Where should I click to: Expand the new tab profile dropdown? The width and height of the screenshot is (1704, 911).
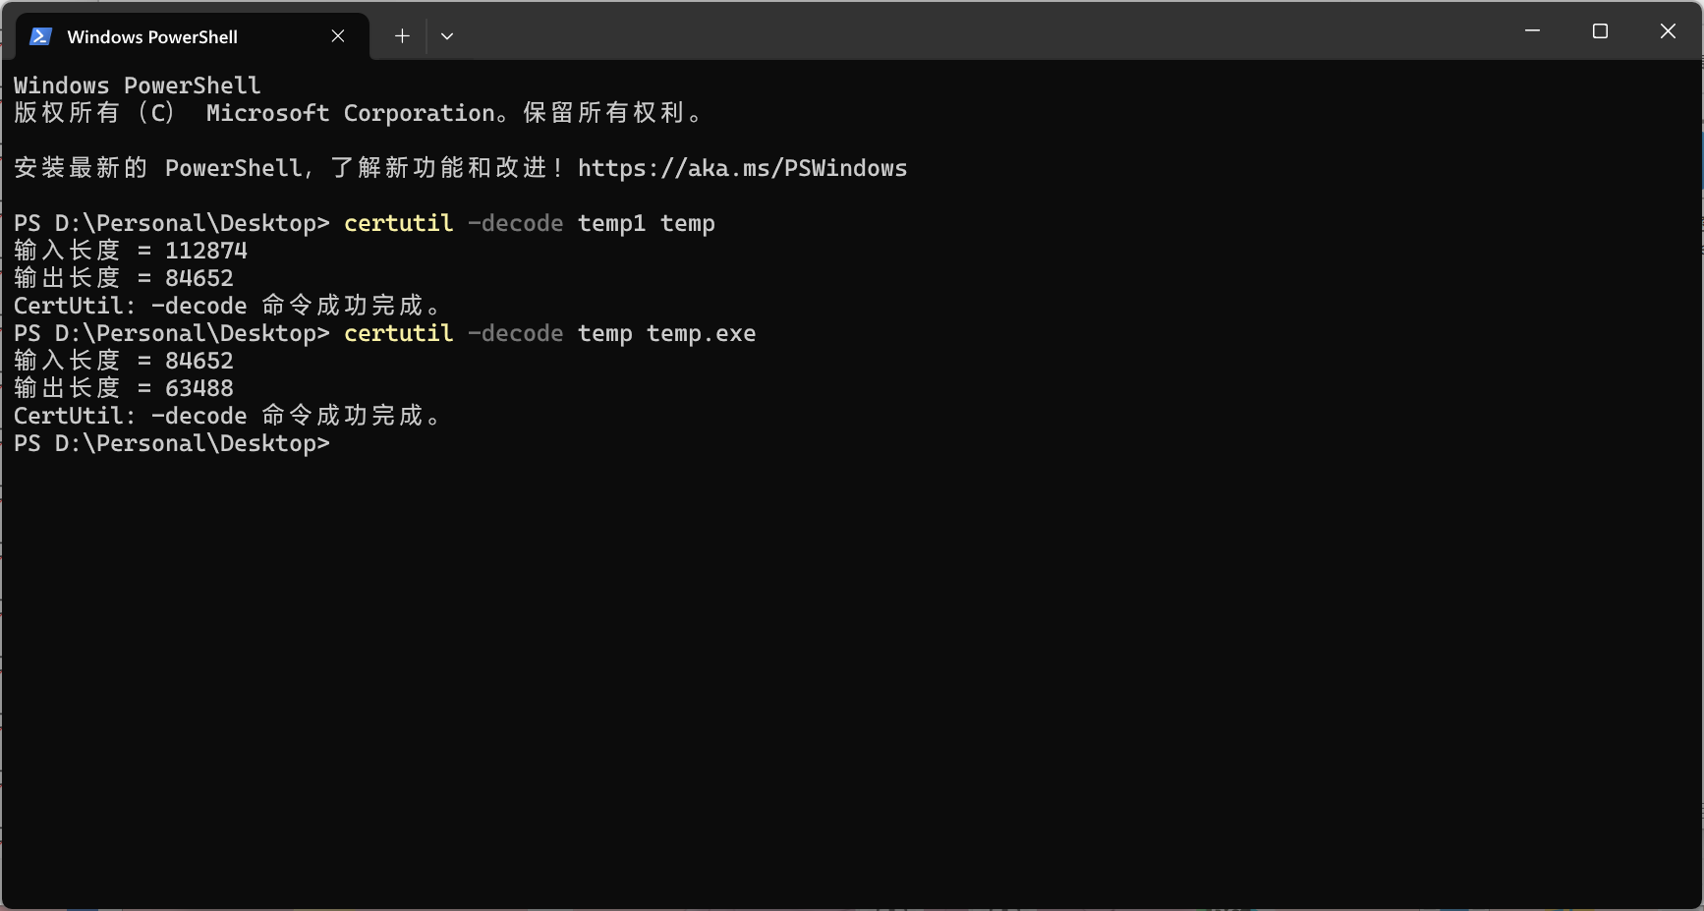(x=447, y=36)
